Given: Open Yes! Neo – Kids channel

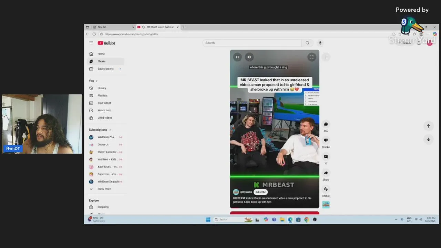Looking at the screenshot, I should (105, 159).
